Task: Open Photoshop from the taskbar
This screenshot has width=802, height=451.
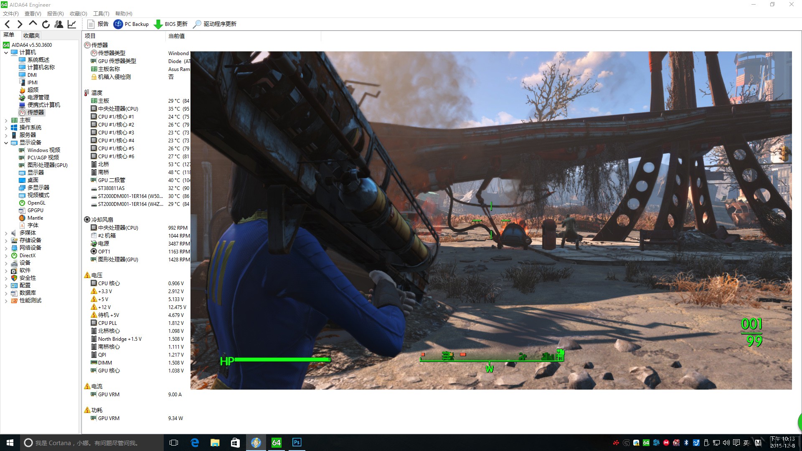Action: 297,443
